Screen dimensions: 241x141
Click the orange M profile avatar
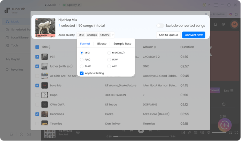pyautogui.click(x=235, y=24)
